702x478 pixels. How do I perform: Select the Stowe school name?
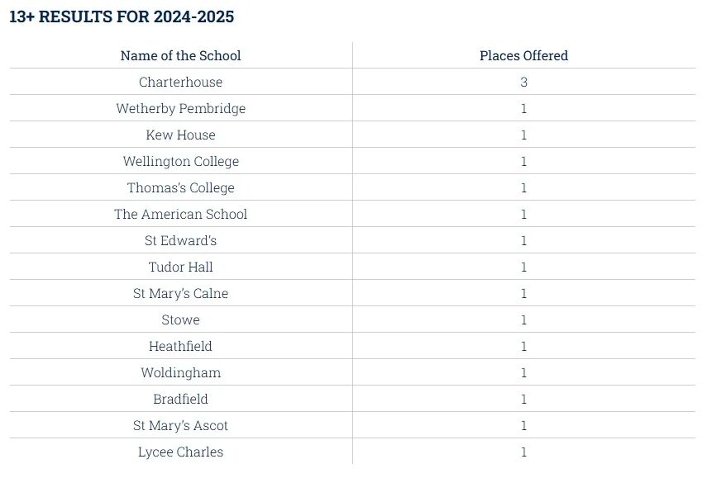pyautogui.click(x=180, y=319)
